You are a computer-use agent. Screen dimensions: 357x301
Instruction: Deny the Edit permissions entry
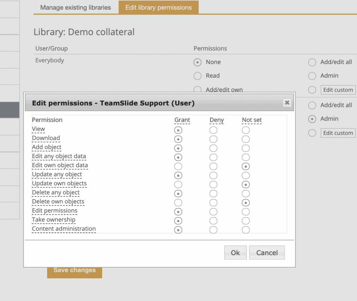point(213,211)
